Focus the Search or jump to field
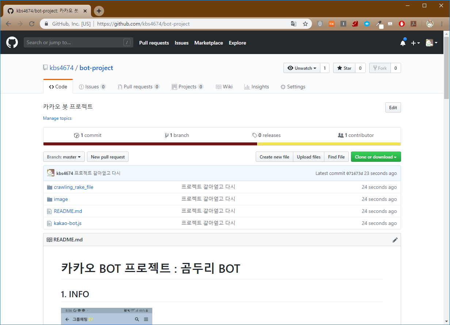 (79, 42)
